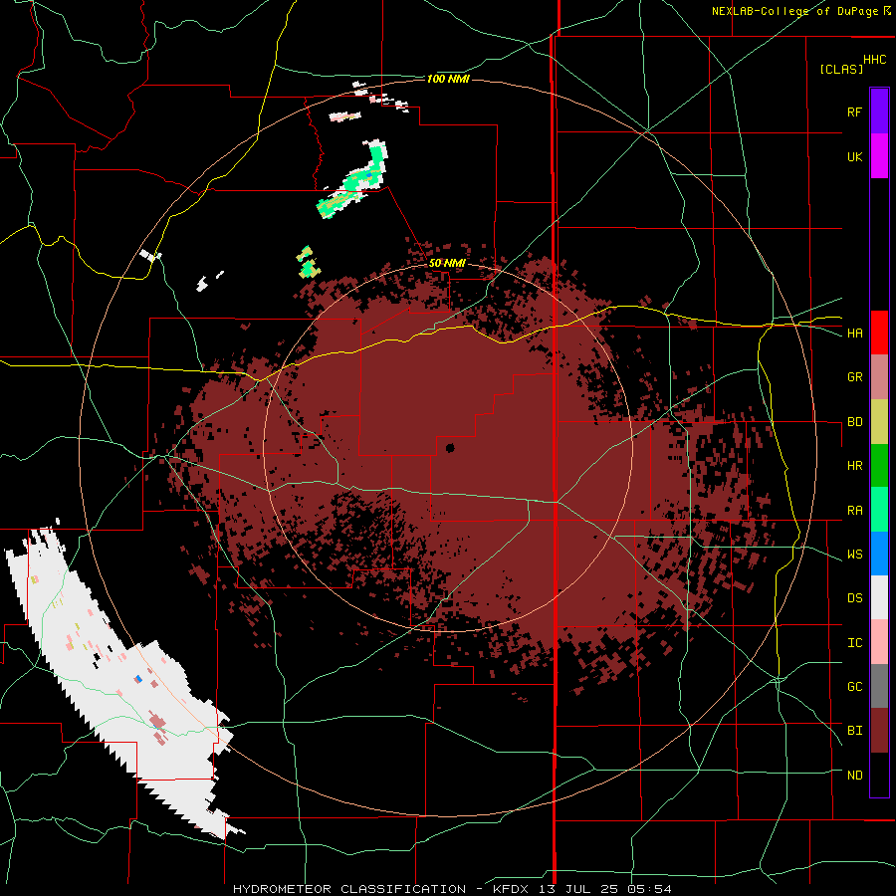Screen dimensions: 896x896
Task: Click the RF legend label
Action: click(854, 112)
